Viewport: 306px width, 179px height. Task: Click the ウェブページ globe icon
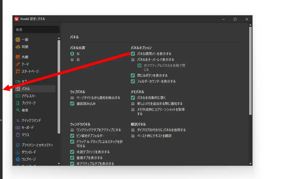tap(18, 159)
